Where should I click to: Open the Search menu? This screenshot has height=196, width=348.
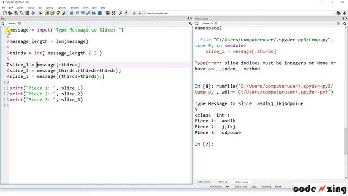[20, 8]
